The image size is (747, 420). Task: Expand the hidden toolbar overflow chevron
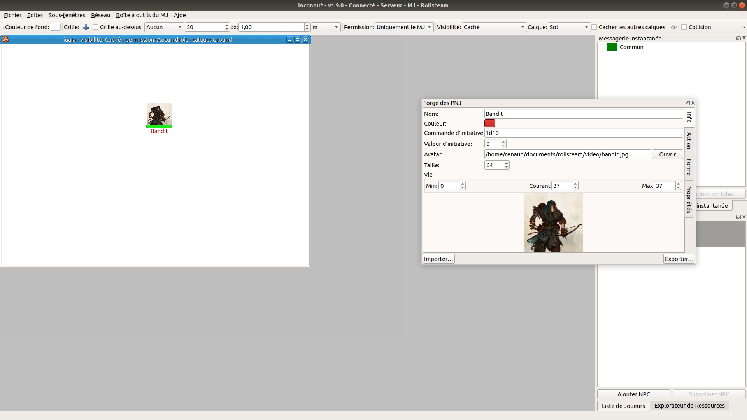pos(743,27)
